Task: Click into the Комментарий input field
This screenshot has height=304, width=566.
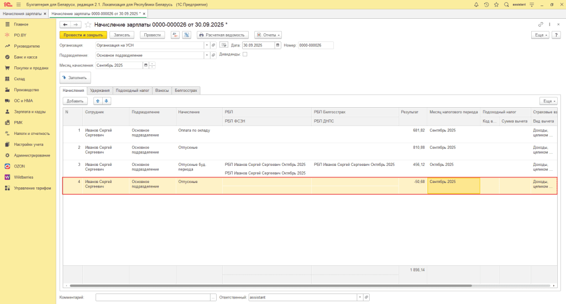Action: coord(152,297)
